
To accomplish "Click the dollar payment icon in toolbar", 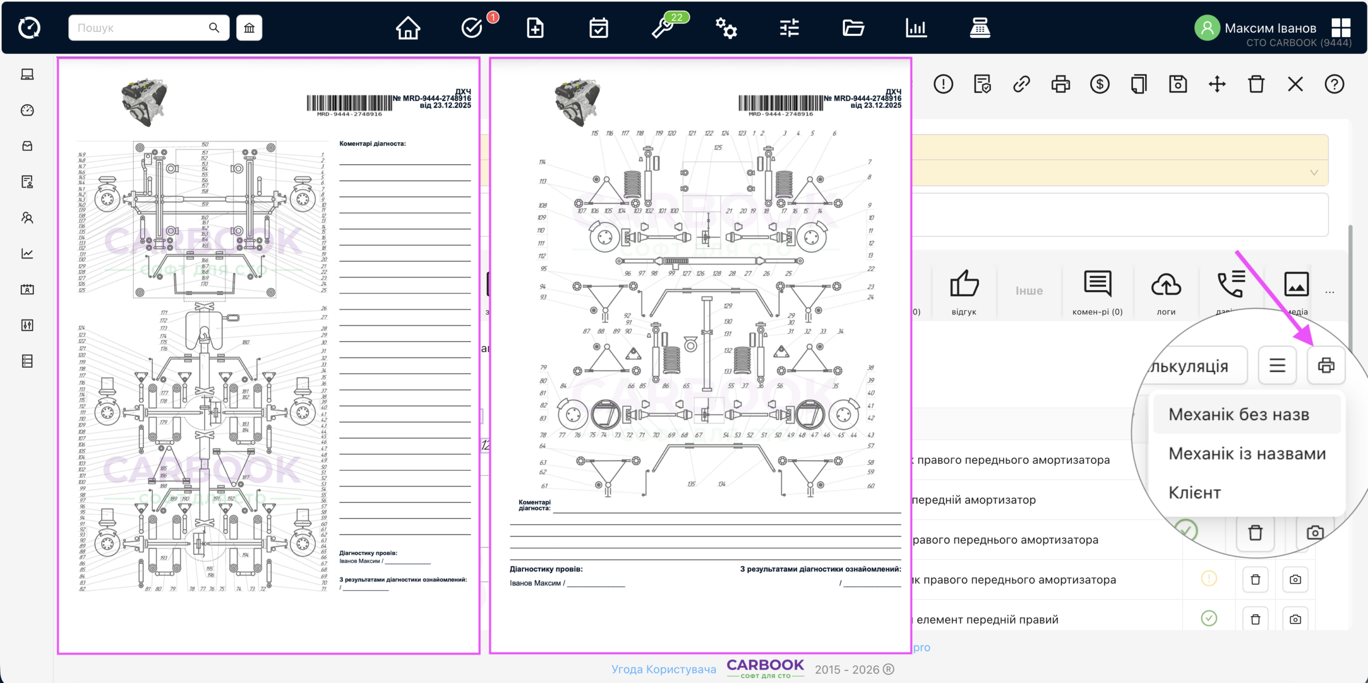I will tap(1100, 84).
